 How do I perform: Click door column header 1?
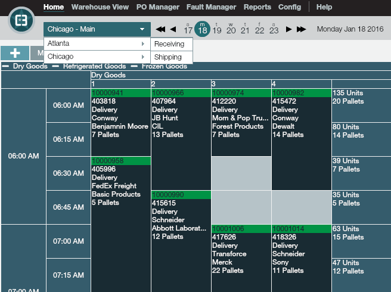[121, 84]
